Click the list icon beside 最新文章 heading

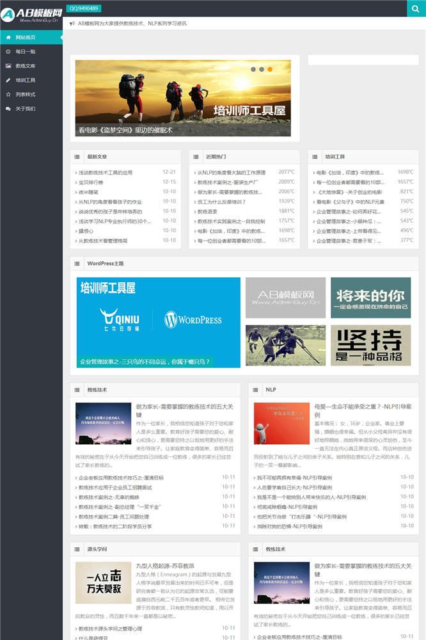[77, 156]
